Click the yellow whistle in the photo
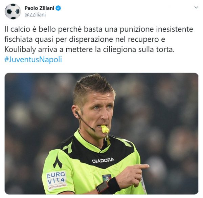203x198 pixels. coord(105,129)
